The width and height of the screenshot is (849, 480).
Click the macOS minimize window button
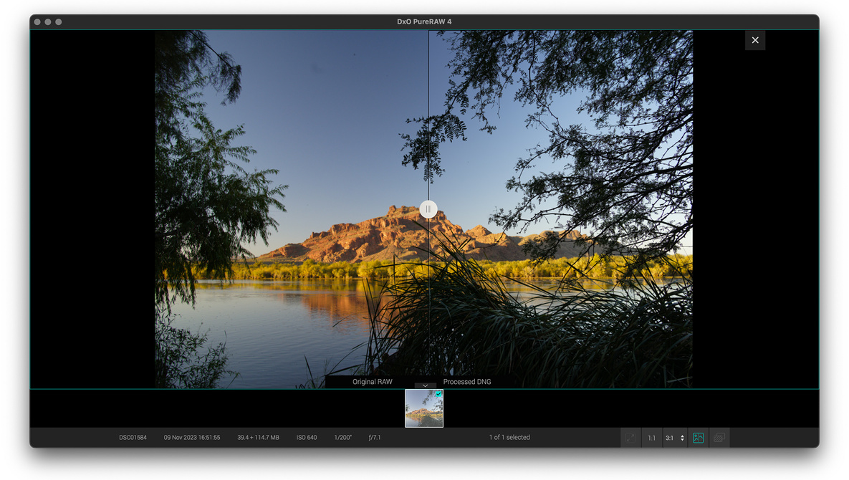(x=48, y=21)
